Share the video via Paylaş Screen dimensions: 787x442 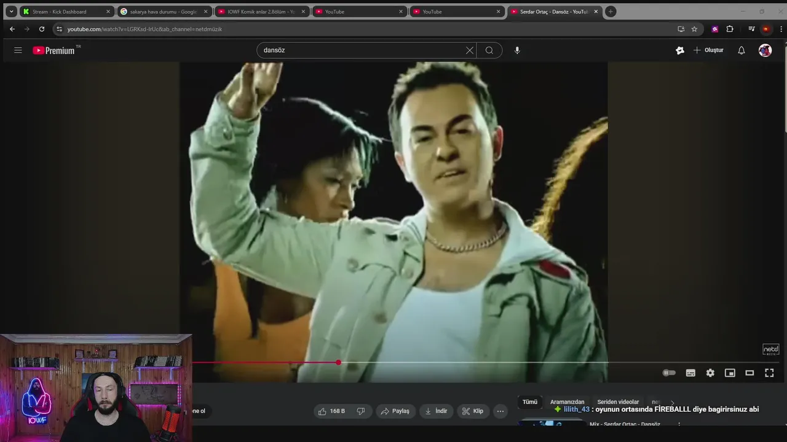[x=395, y=411]
